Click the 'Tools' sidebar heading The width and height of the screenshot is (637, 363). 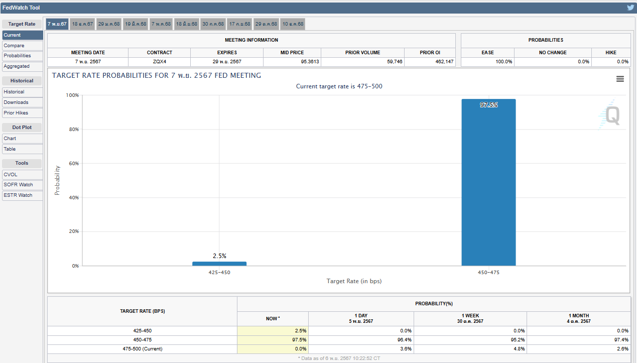(22, 163)
